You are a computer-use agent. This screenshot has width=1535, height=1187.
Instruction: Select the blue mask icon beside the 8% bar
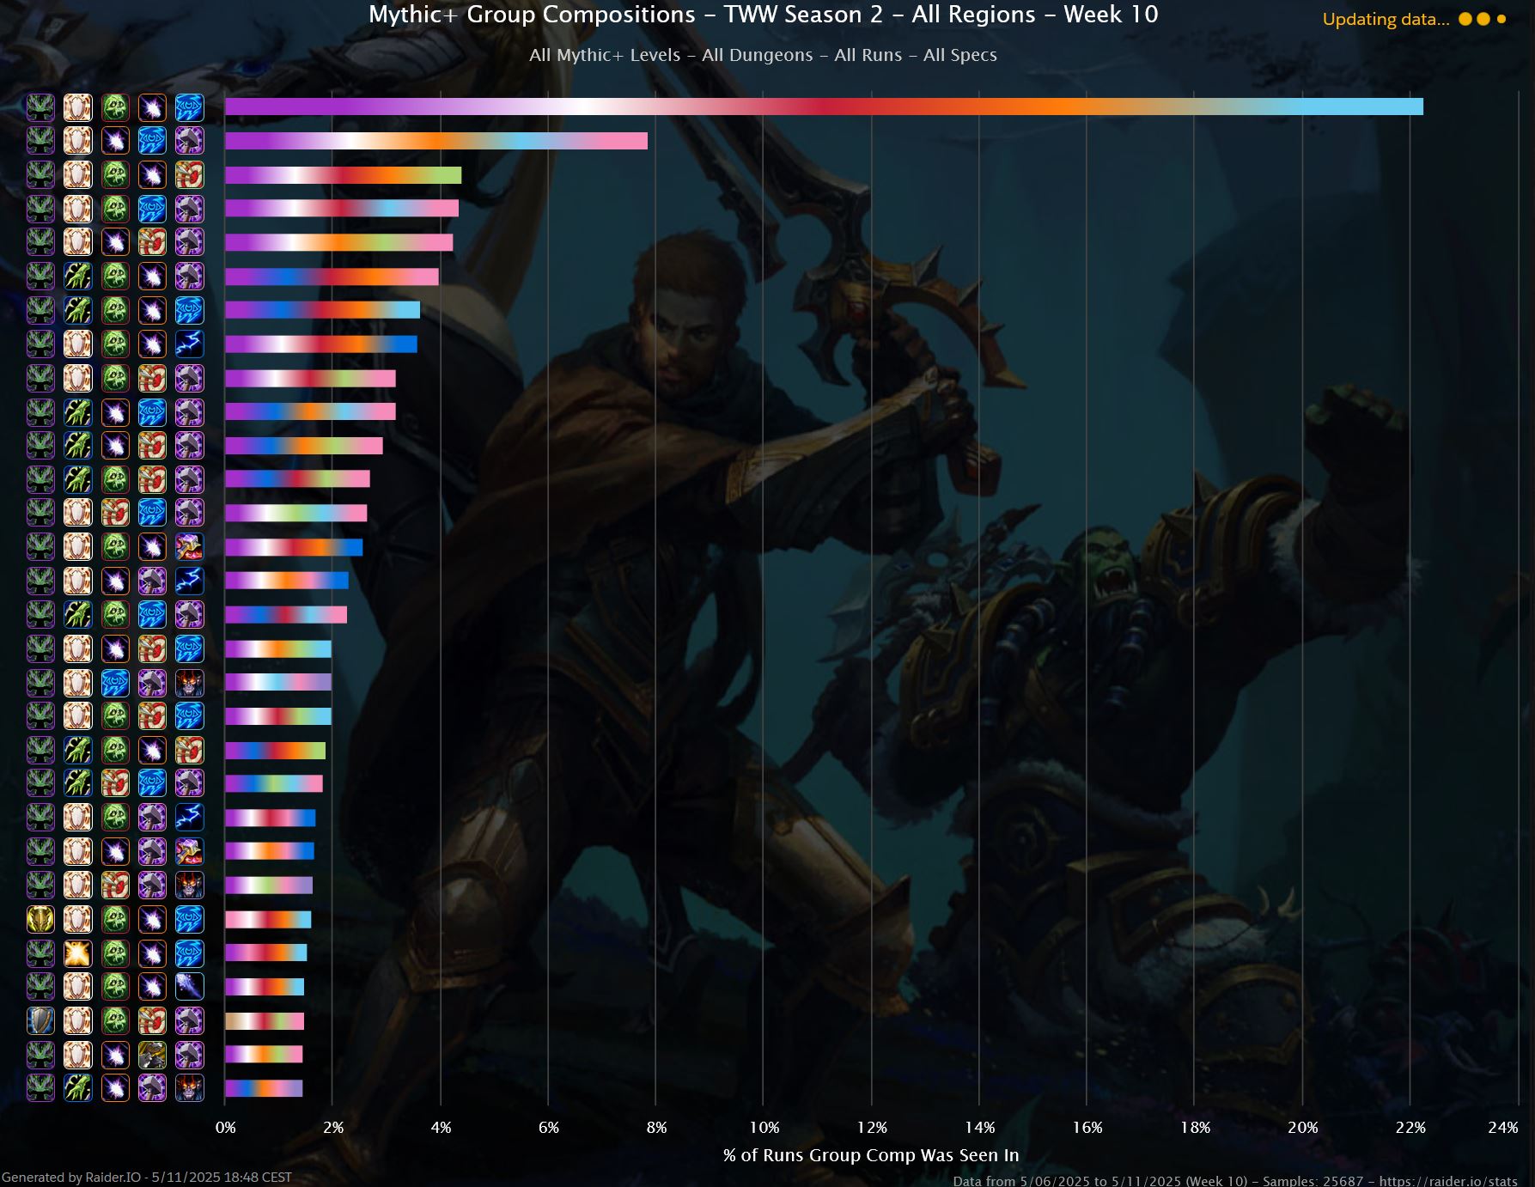(152, 141)
